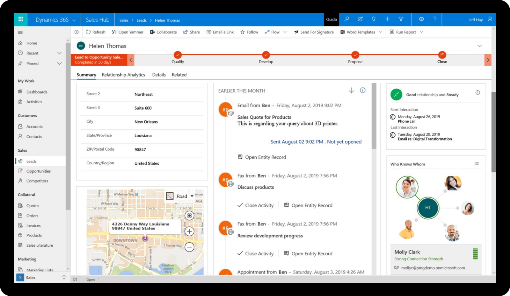The height and width of the screenshot is (296, 510).
Task: Click Open Yammer in command bar
Action: click(x=127, y=32)
